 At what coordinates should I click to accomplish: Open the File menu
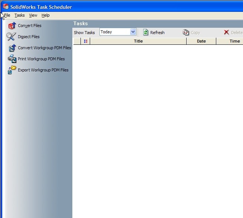[7, 15]
